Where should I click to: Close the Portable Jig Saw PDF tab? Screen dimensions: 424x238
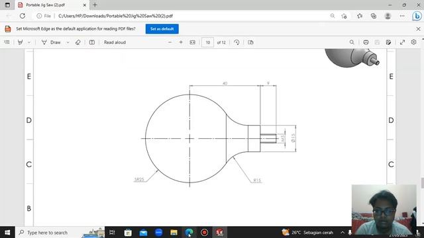pyautogui.click(x=84, y=5)
